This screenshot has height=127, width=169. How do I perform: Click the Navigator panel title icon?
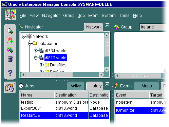[x=21, y=27]
